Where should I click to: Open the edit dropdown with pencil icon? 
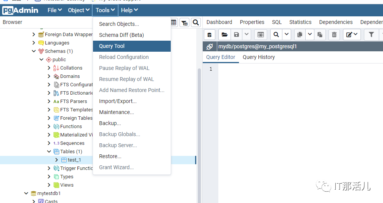point(352,35)
